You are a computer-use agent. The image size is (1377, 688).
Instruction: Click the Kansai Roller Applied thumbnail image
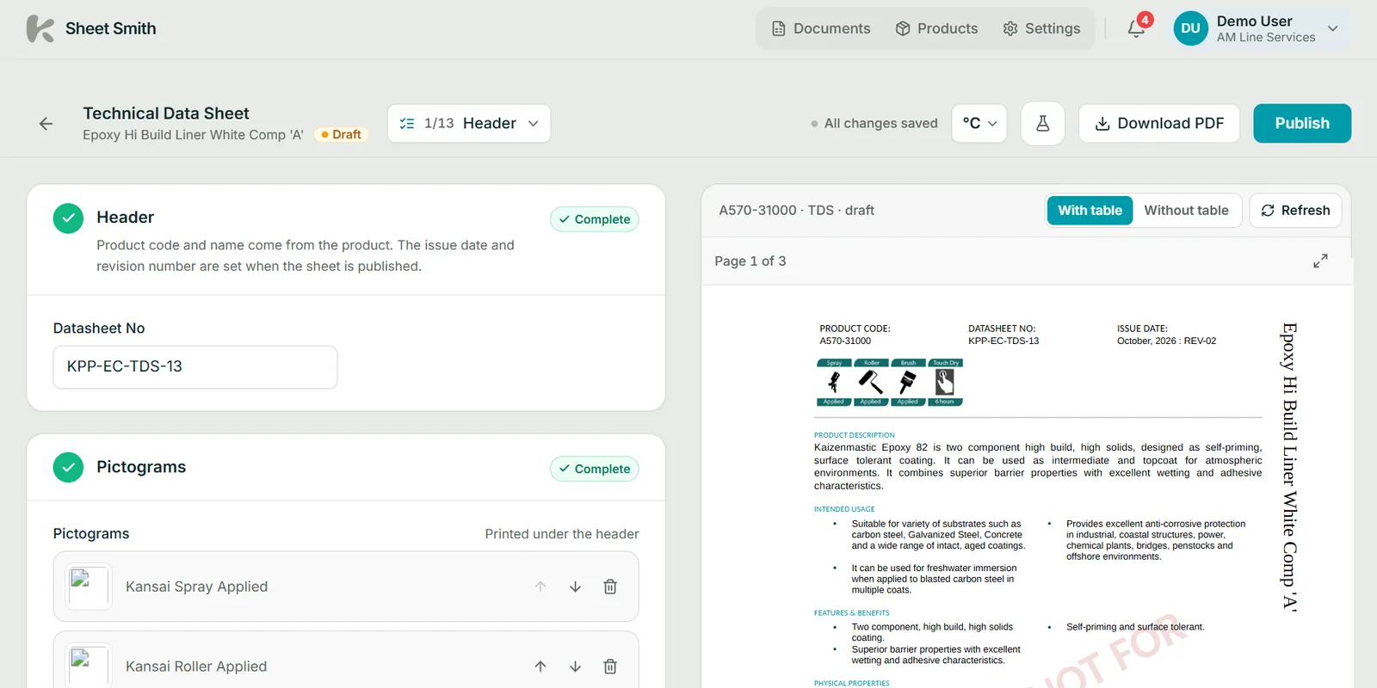[x=89, y=666]
